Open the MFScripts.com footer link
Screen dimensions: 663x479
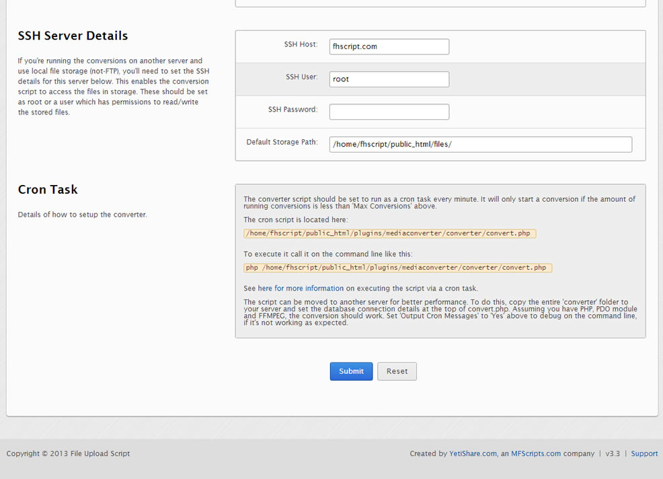click(536, 453)
